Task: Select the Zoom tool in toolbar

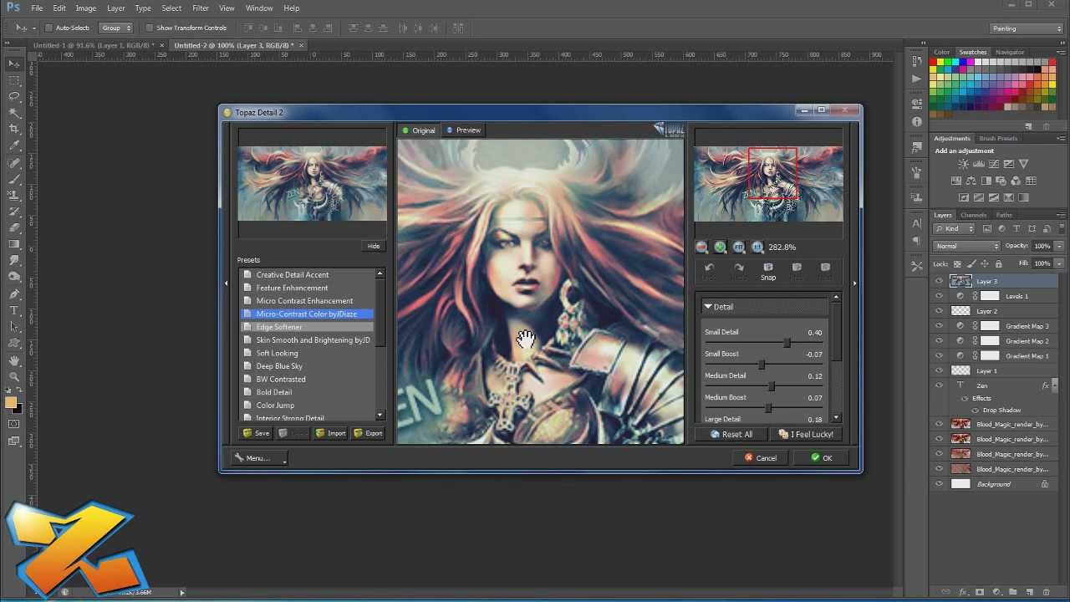Action: pyautogui.click(x=14, y=376)
